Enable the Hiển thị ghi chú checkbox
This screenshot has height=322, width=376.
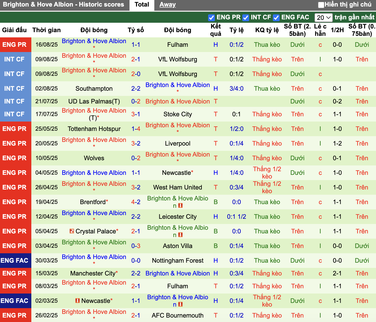click(x=321, y=5)
